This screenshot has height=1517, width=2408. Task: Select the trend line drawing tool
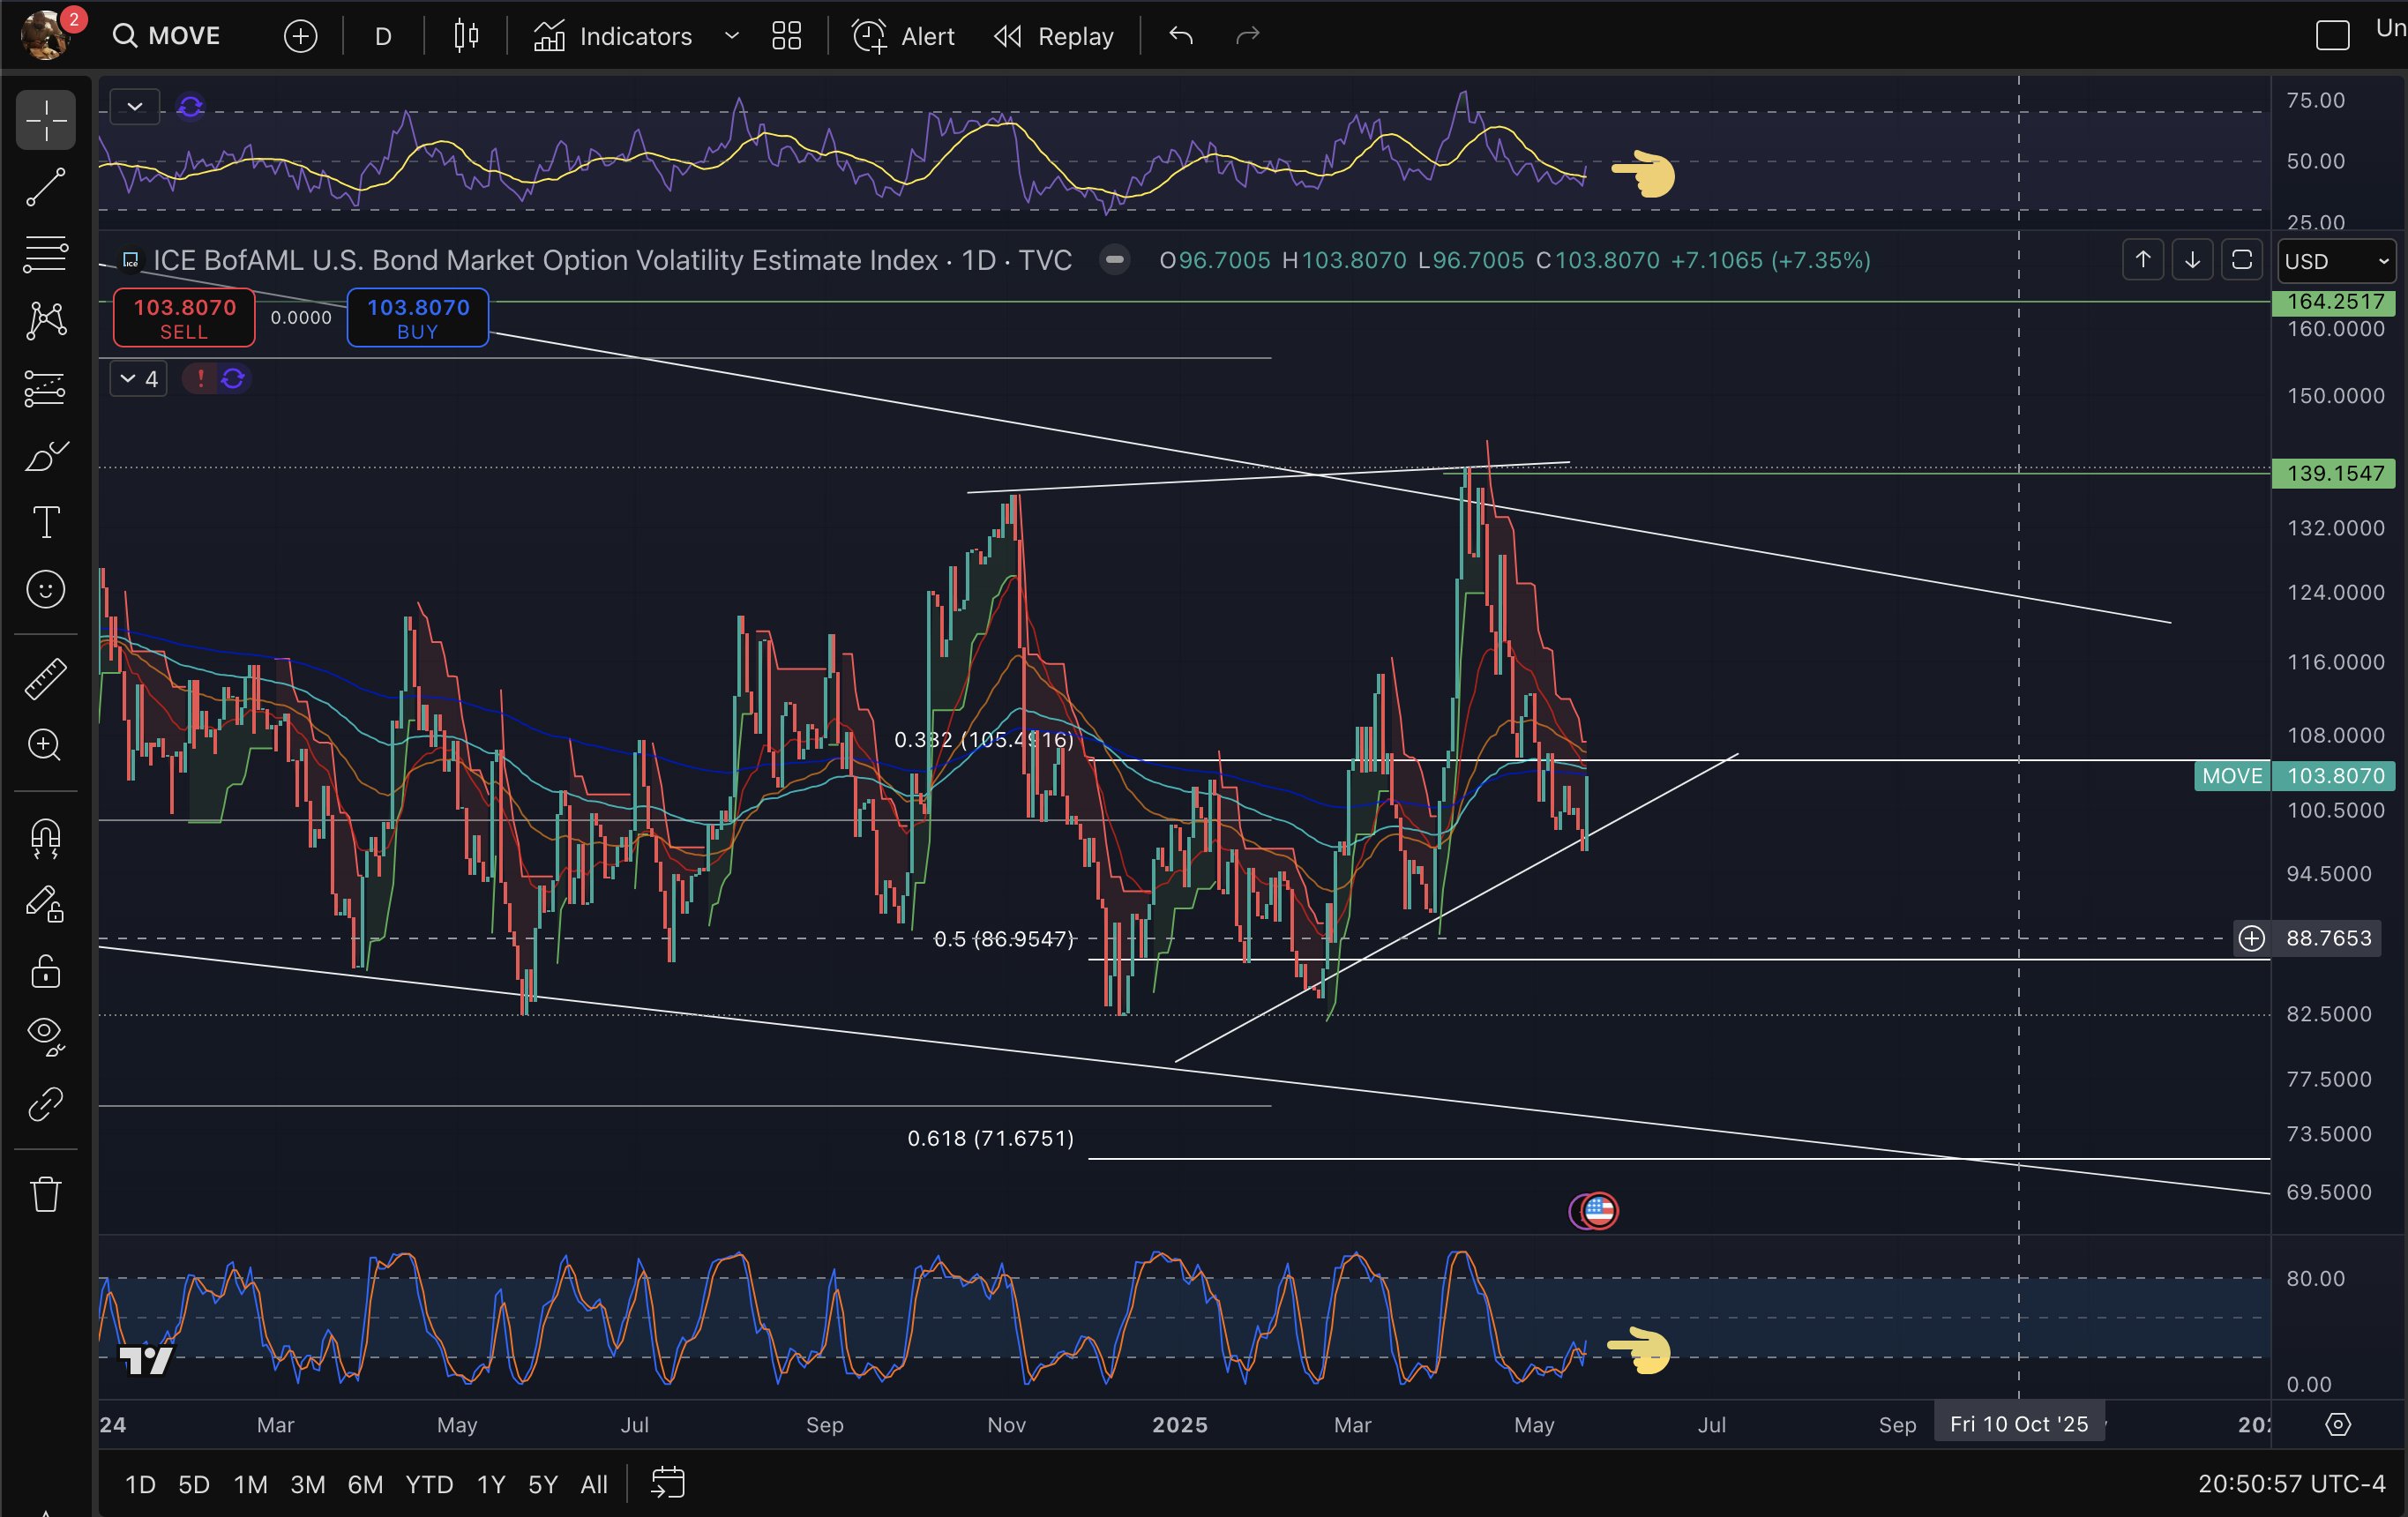46,187
